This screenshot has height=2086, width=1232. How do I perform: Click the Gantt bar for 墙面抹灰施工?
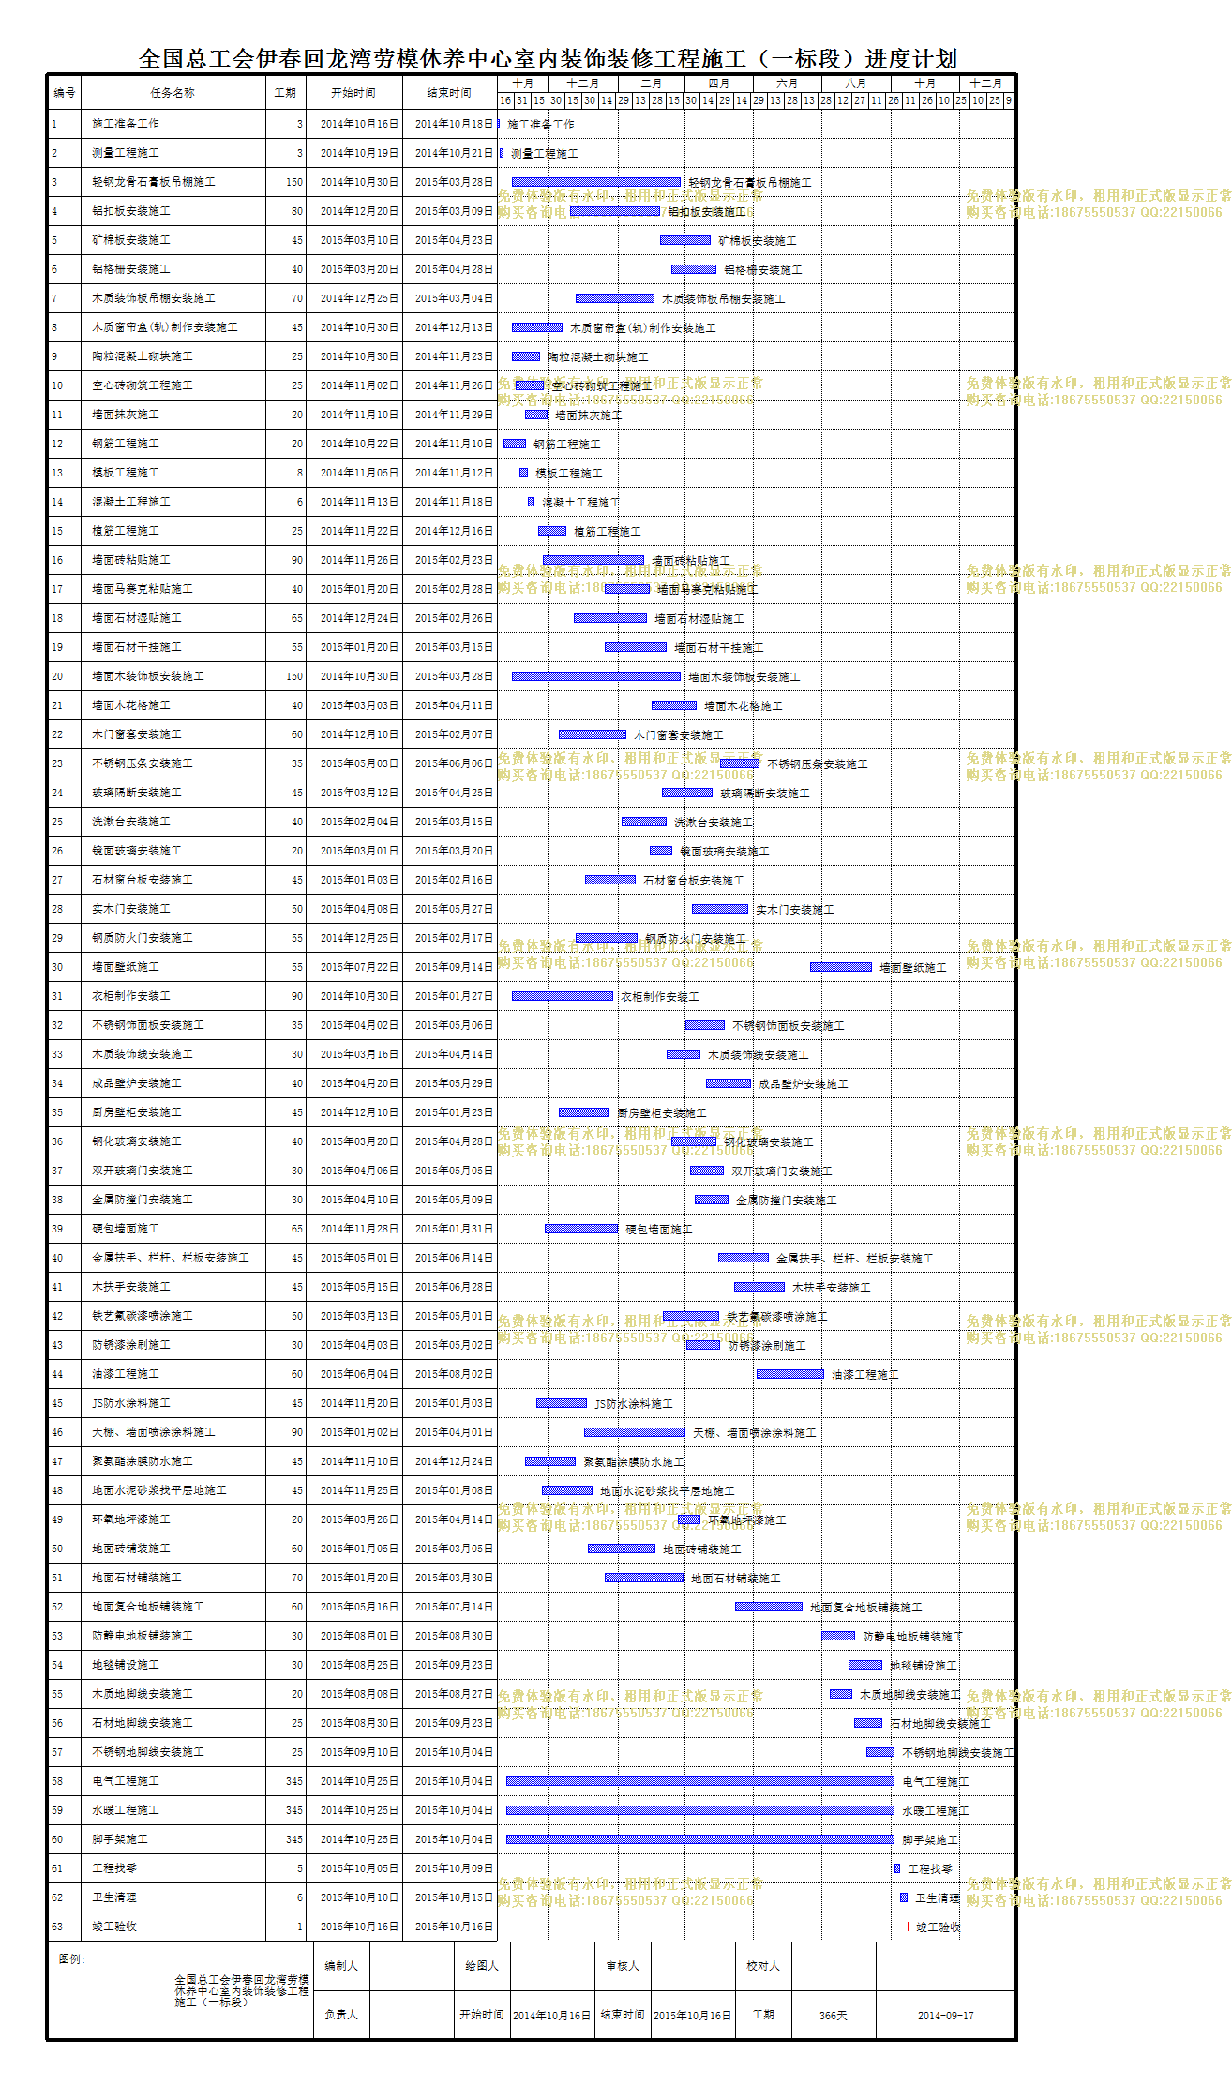click(x=536, y=415)
